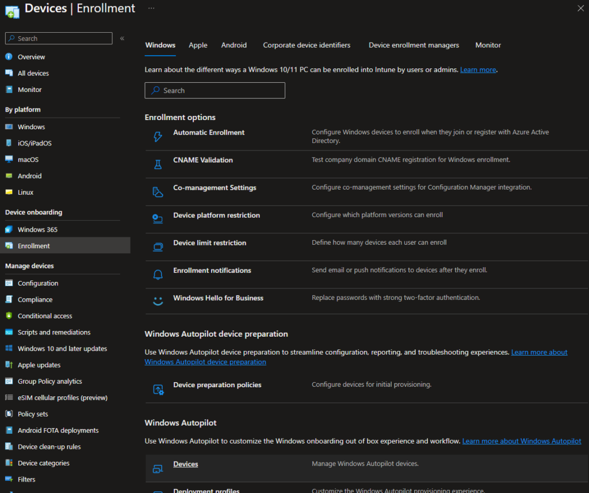The image size is (589, 493).
Task: Select the Corporate device identifiers tab
Action: [307, 45]
